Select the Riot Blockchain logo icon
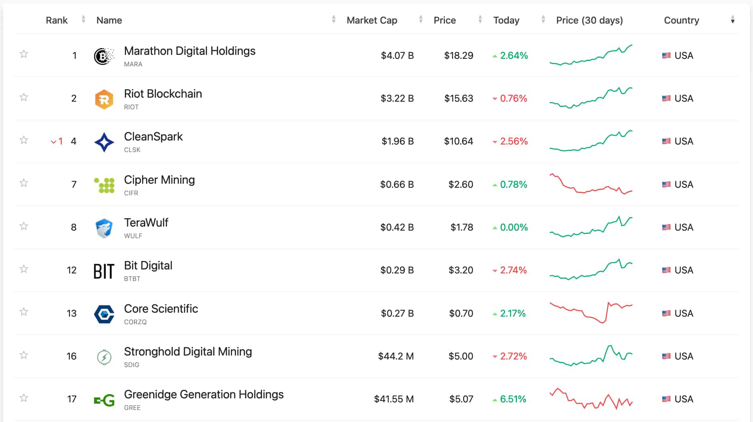The width and height of the screenshot is (753, 422). pyautogui.click(x=103, y=98)
